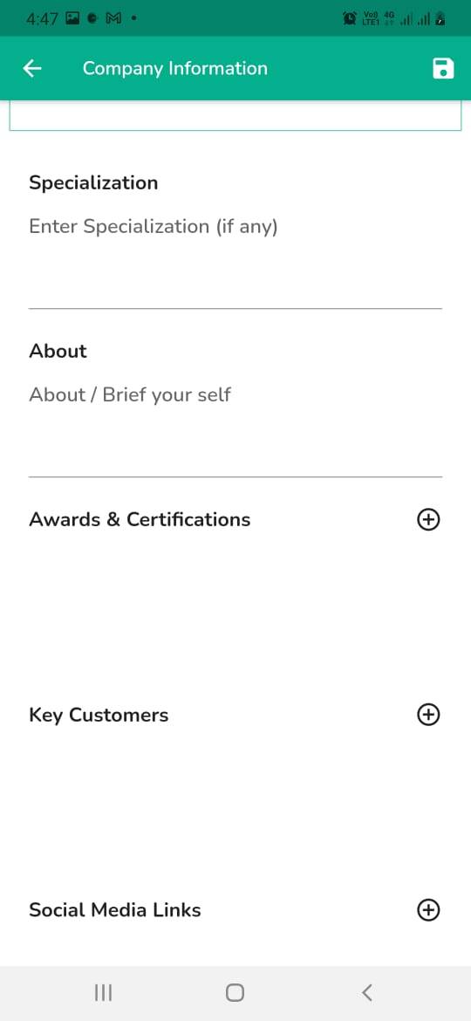Add a Social Media Links entry
Screen dimensions: 471x1021
(x=428, y=909)
